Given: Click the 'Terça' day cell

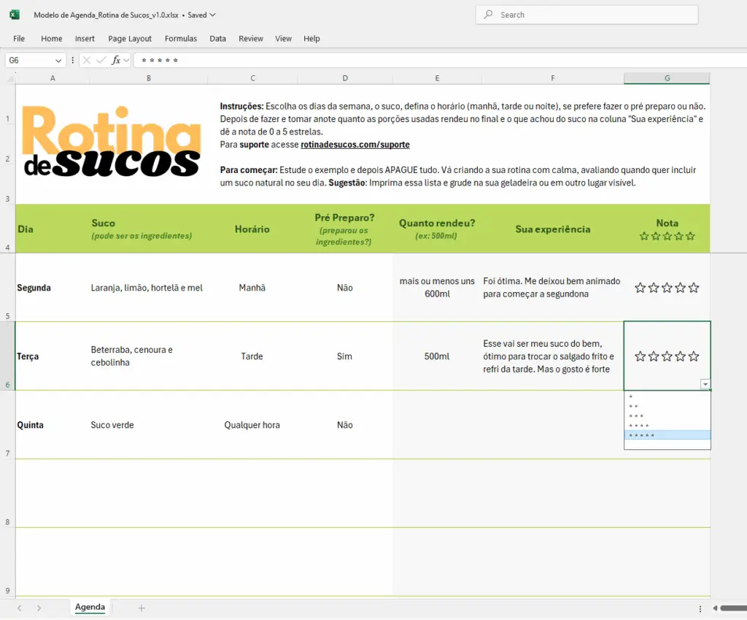Looking at the screenshot, I should (53, 356).
